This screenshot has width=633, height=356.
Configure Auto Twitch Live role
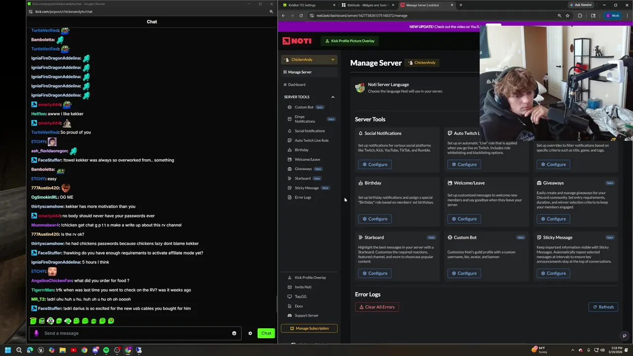coord(464,164)
